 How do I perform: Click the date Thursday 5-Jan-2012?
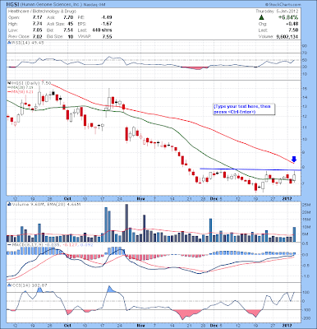click(277, 12)
